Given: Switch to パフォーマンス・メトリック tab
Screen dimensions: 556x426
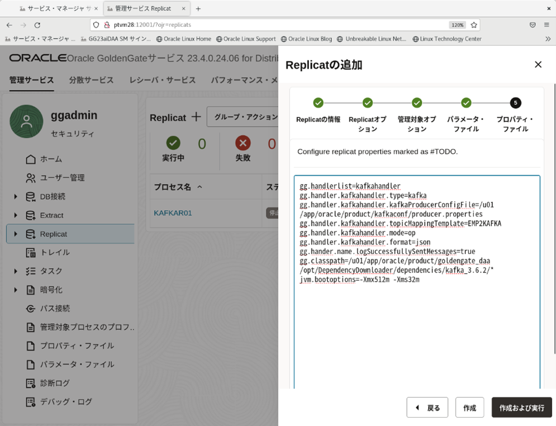Looking at the screenshot, I should point(244,80).
